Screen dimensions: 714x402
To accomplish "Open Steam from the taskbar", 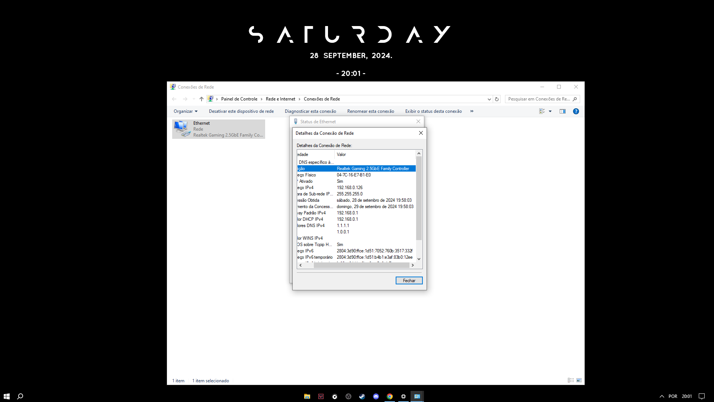I will (x=362, y=396).
